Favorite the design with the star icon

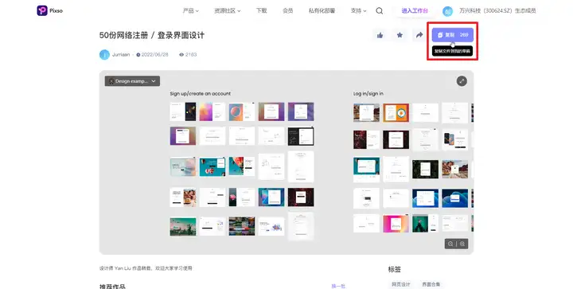pyautogui.click(x=400, y=35)
